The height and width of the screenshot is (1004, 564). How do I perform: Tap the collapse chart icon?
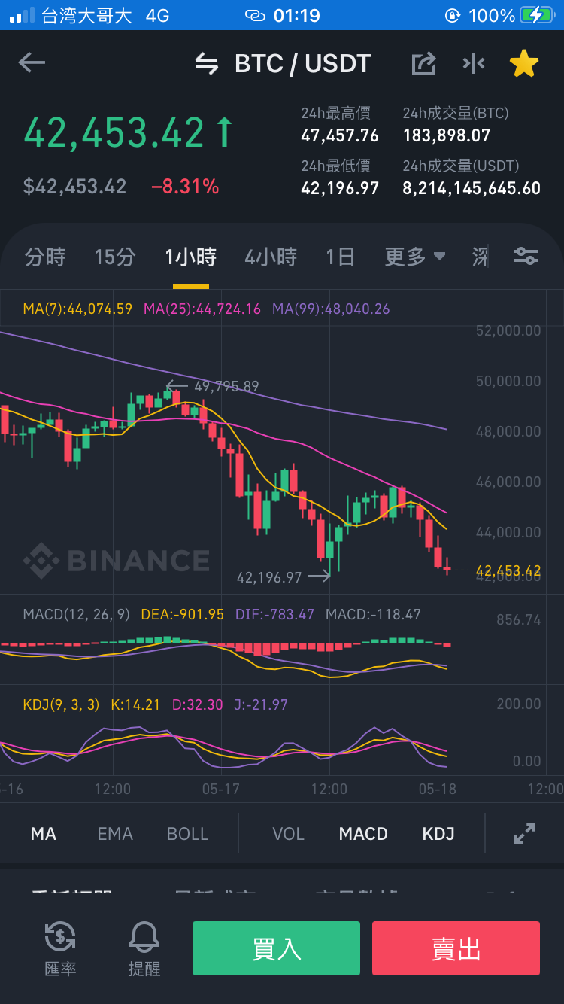point(474,64)
